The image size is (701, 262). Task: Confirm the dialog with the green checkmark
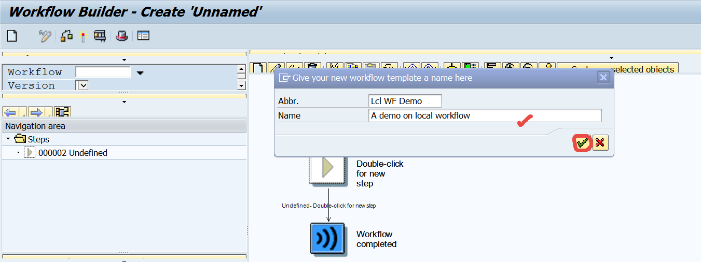[583, 143]
